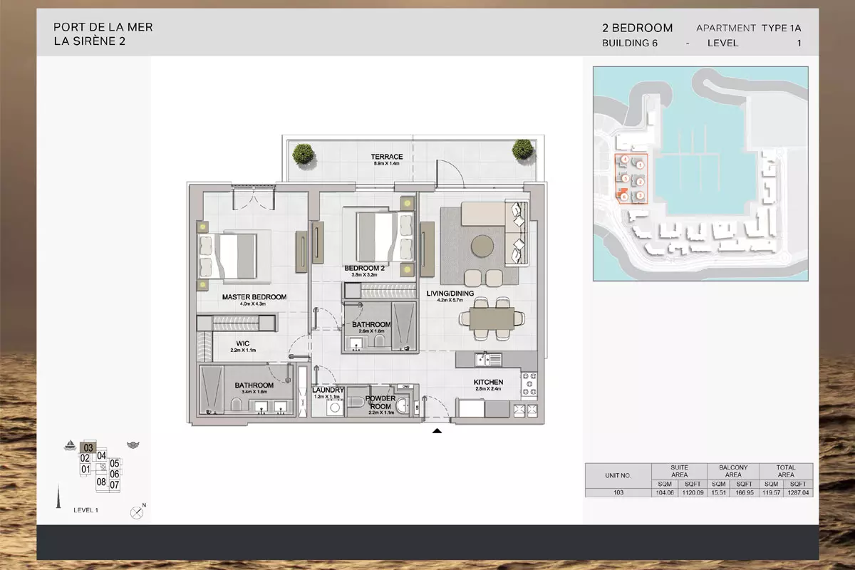
Task: Select unit 08 in the key plan
Action: [101, 482]
